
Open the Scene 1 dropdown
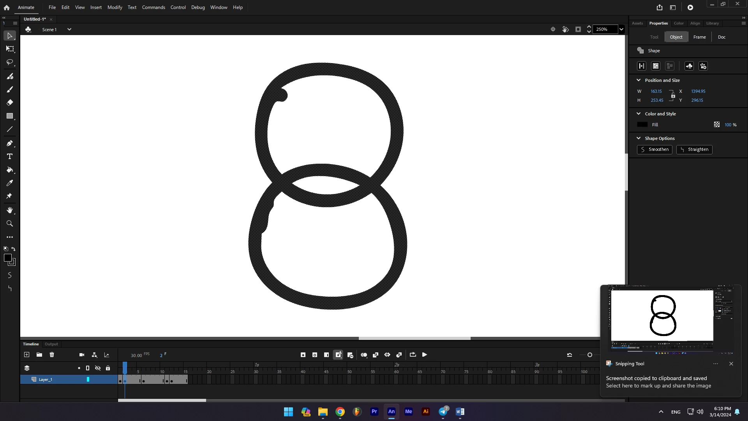click(x=69, y=29)
